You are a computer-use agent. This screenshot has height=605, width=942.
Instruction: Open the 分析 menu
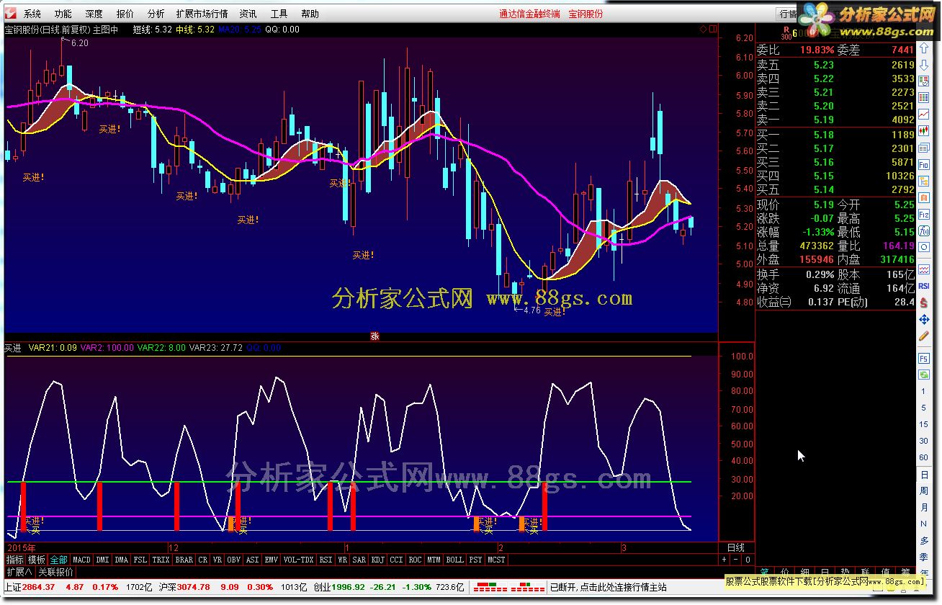156,14
